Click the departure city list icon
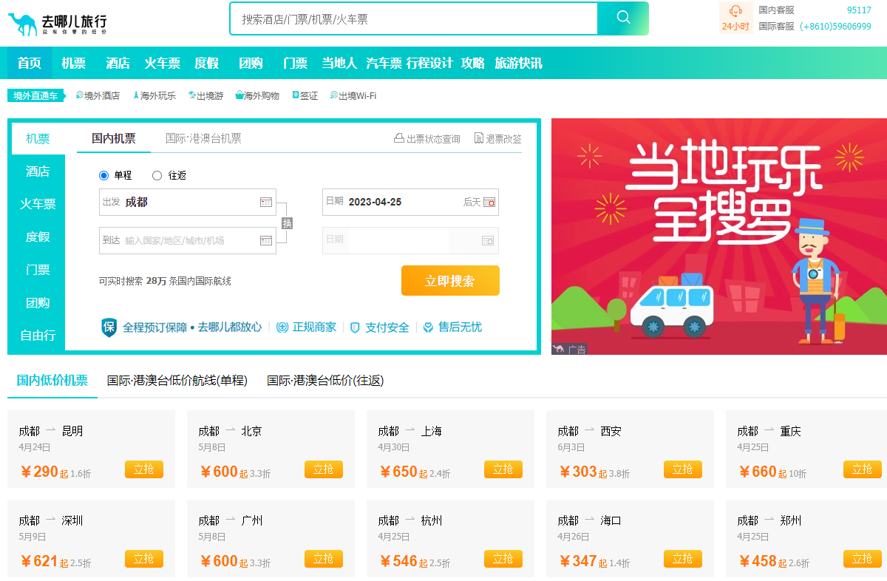887x581 pixels. [x=266, y=202]
